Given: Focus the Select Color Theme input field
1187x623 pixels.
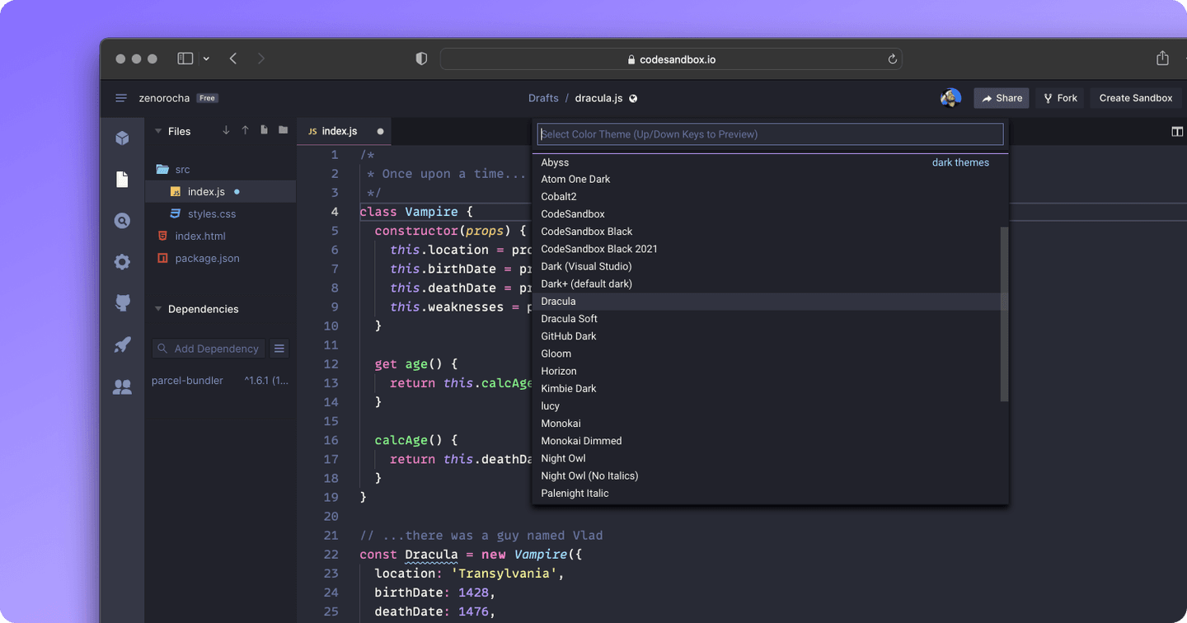Looking at the screenshot, I should tap(770, 133).
